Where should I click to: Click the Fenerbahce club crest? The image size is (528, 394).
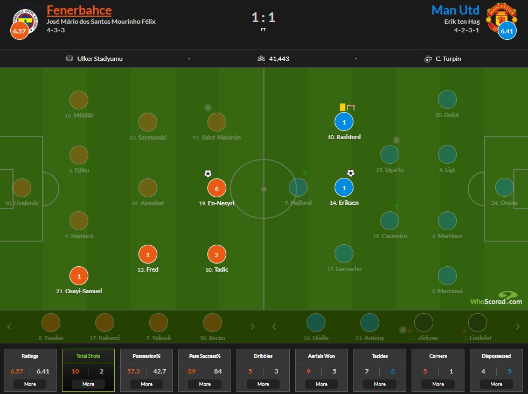(x=25, y=19)
